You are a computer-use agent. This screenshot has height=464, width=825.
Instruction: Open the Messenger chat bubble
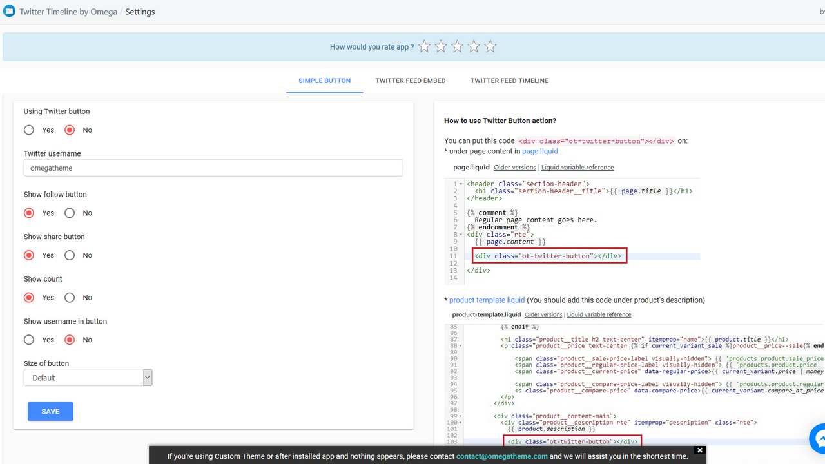[x=819, y=440]
